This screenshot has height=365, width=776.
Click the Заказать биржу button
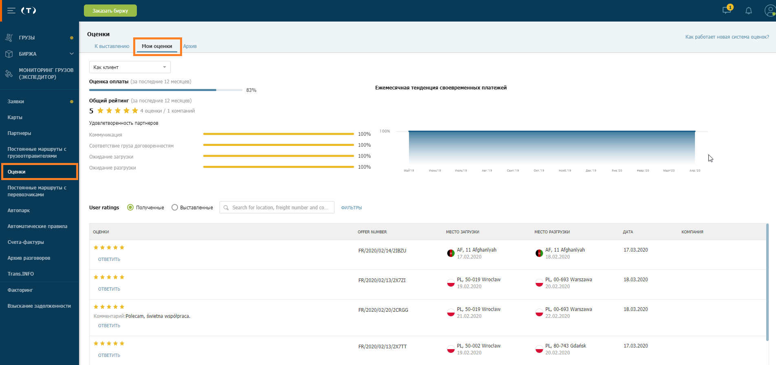click(110, 11)
